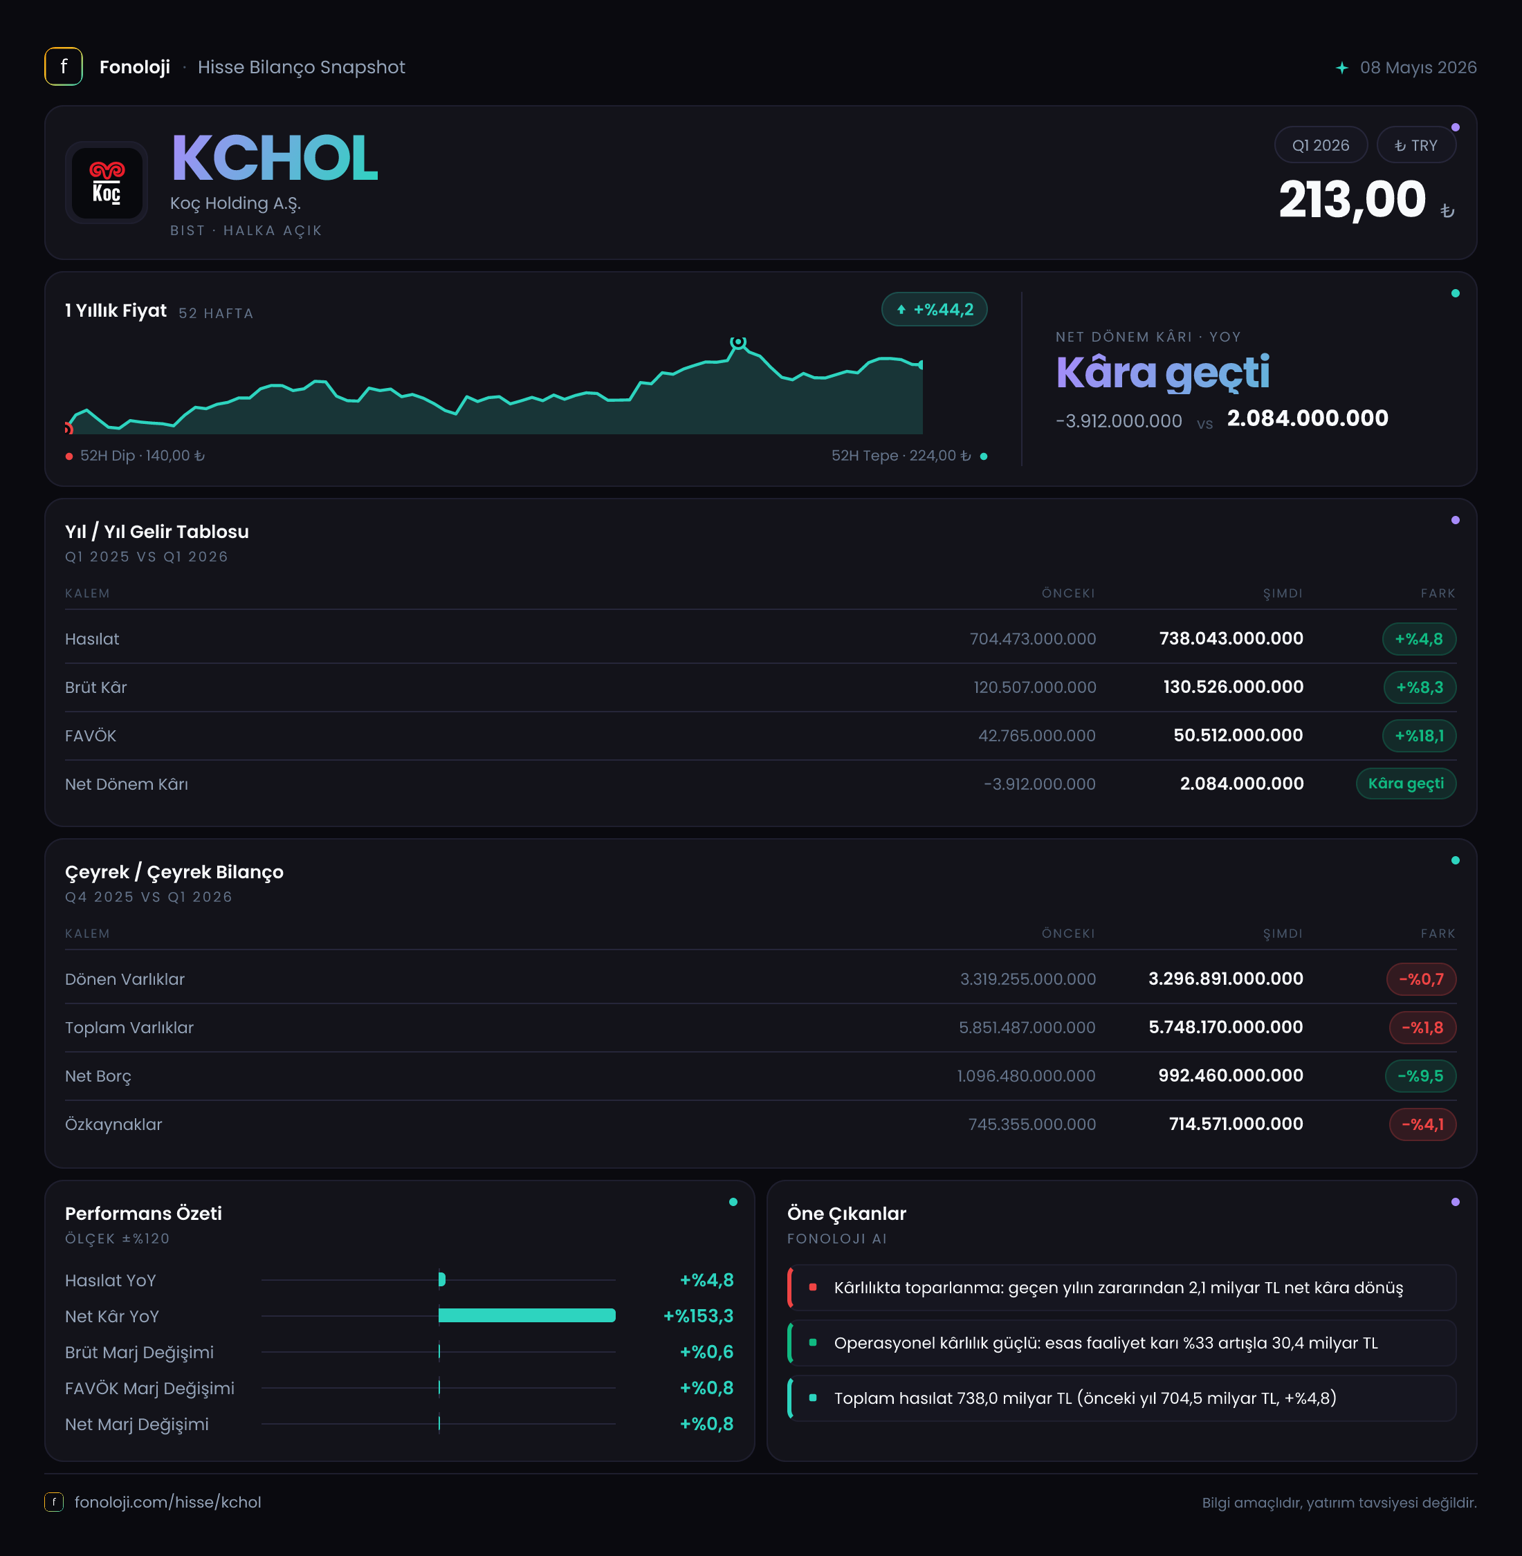Click the TRY currency pill

pyautogui.click(x=1415, y=145)
